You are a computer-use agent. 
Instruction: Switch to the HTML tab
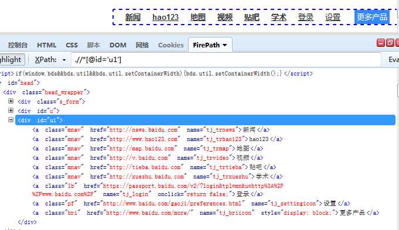pos(46,45)
